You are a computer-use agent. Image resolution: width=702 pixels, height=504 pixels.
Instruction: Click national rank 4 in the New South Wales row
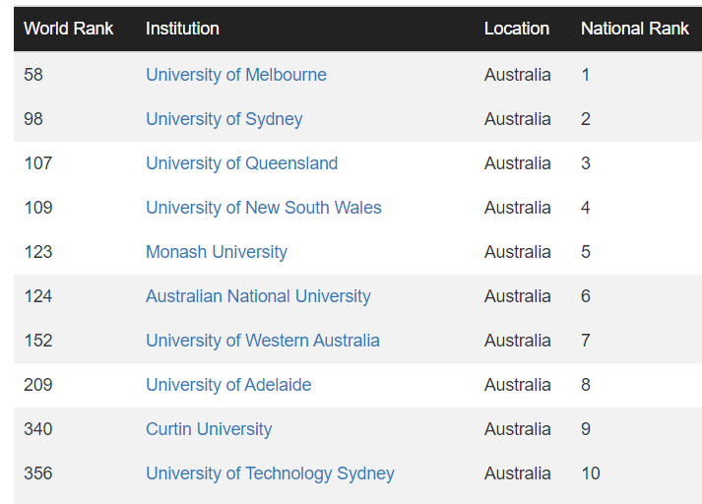[x=586, y=208]
